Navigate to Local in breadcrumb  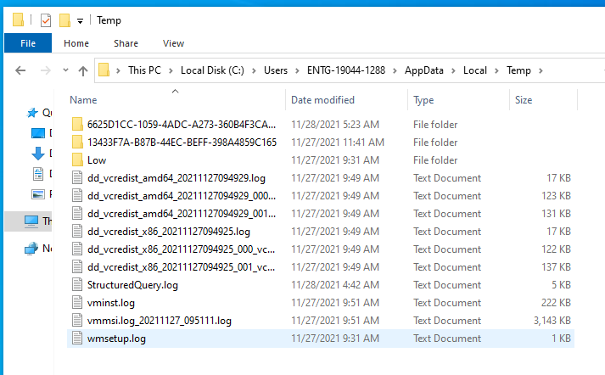pos(475,70)
